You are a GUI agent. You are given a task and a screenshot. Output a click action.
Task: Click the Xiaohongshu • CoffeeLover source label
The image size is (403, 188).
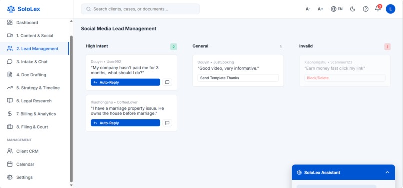pos(114,102)
